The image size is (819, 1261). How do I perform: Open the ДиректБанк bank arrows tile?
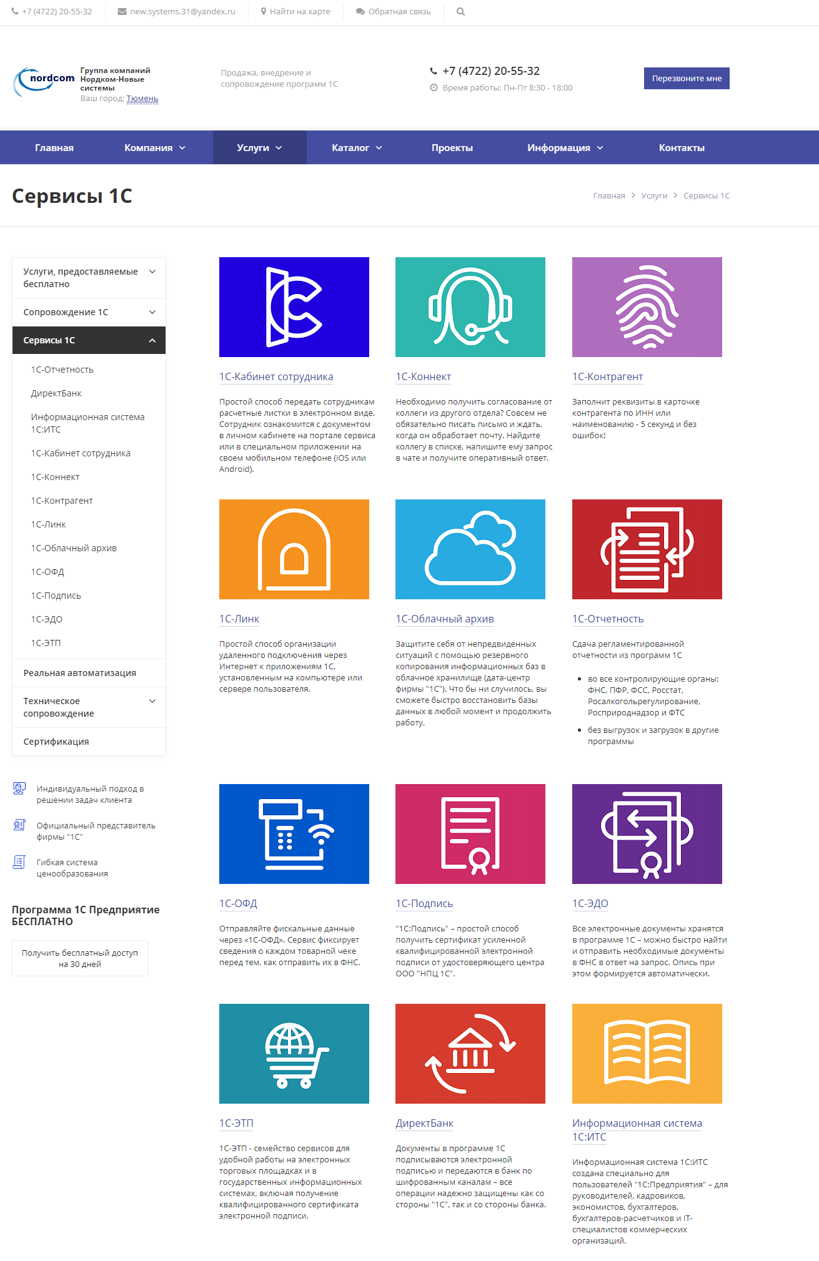(x=470, y=1054)
